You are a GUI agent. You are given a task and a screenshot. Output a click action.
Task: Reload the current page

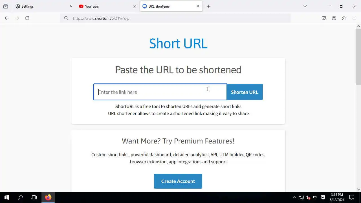tap(27, 18)
